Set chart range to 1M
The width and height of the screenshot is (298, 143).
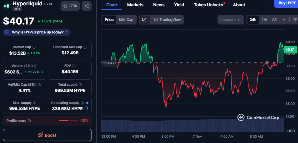[264, 20]
